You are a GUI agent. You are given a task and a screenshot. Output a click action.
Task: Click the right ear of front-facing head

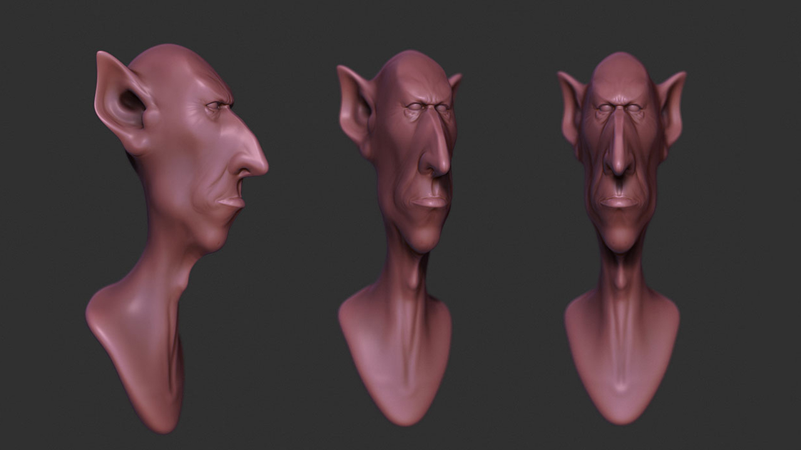click(x=671, y=106)
